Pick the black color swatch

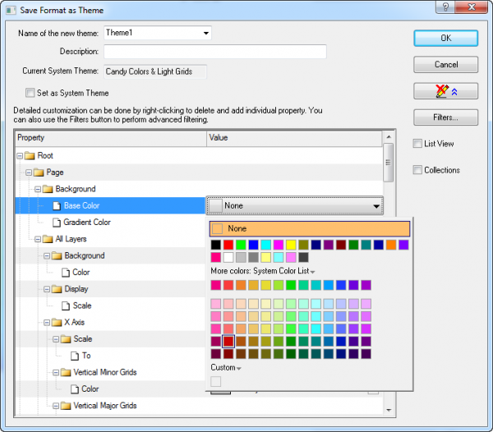click(x=215, y=245)
